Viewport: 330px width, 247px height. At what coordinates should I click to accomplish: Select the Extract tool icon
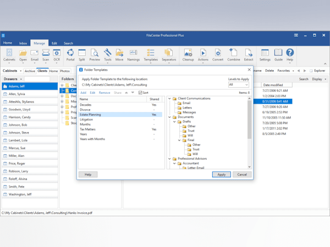pyautogui.click(x=249, y=54)
